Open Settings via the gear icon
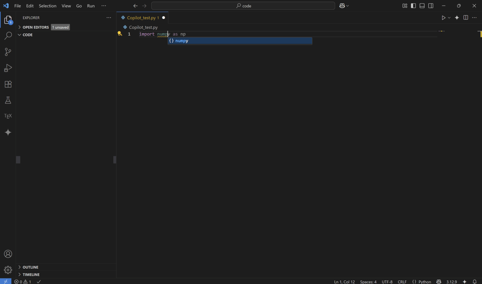The image size is (482, 284). (8, 270)
